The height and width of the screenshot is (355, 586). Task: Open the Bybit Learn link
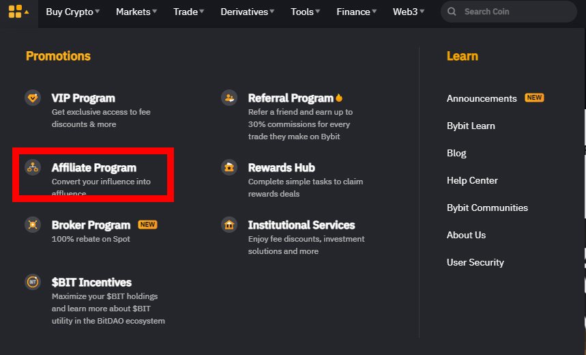(471, 126)
